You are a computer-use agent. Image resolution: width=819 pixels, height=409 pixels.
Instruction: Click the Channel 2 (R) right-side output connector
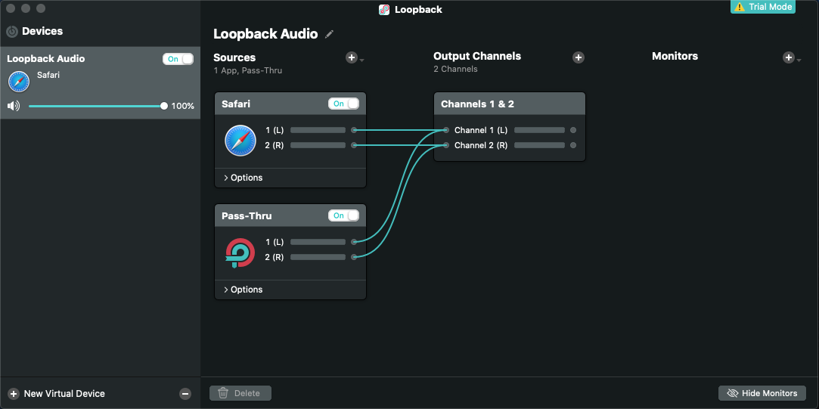[573, 145]
